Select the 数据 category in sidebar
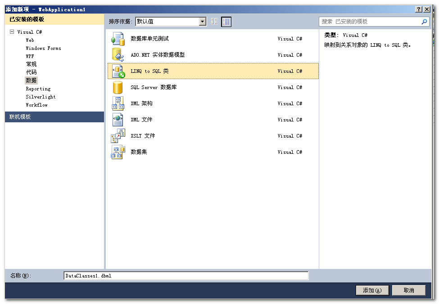 31,80
